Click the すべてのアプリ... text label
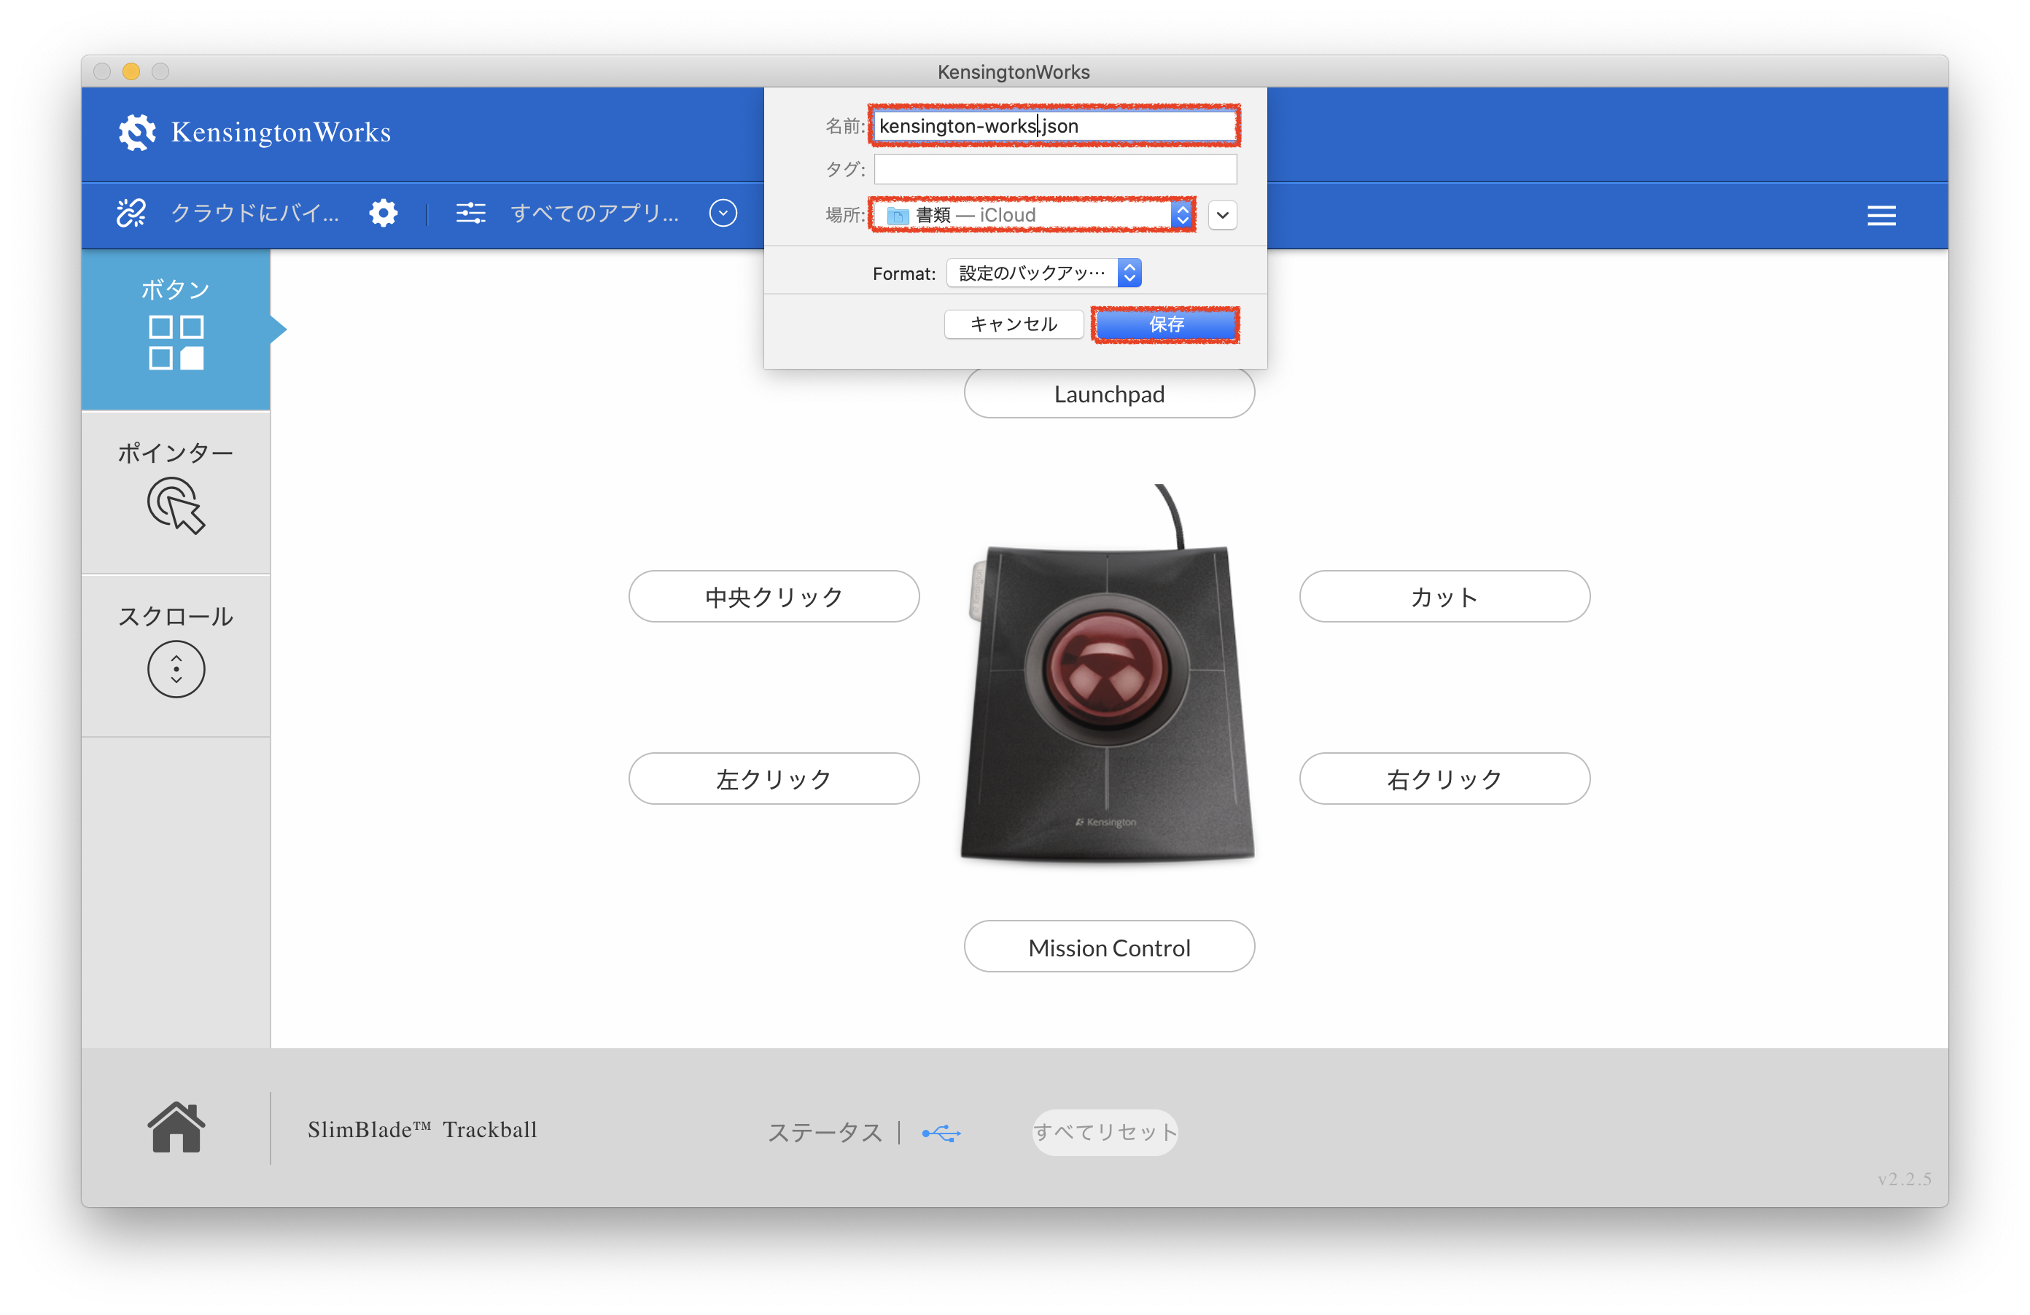The height and width of the screenshot is (1315, 2030). [594, 213]
